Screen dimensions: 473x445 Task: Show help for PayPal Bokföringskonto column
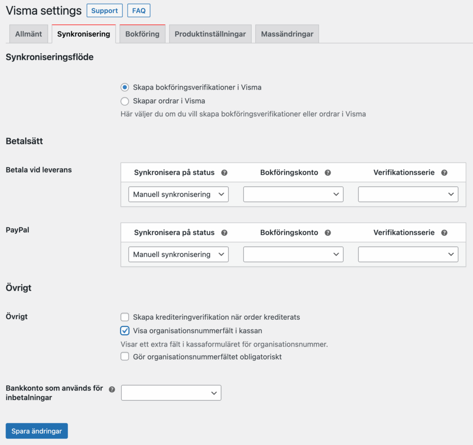click(328, 232)
